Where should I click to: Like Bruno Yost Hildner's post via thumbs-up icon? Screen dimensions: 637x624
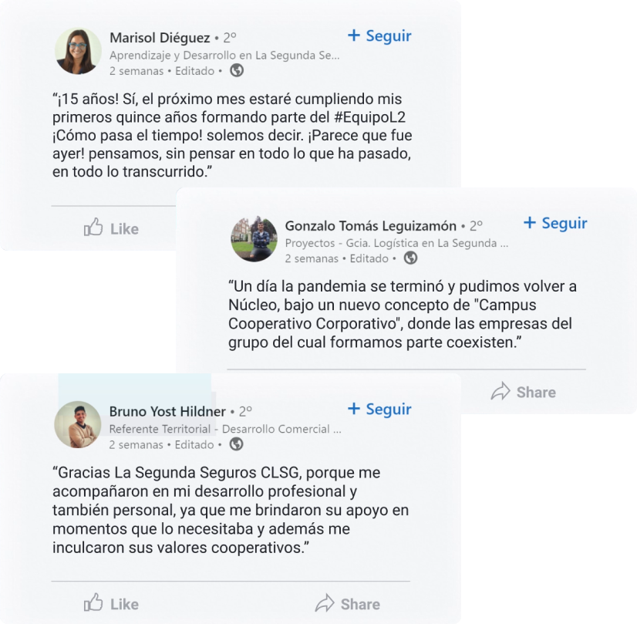tap(93, 602)
